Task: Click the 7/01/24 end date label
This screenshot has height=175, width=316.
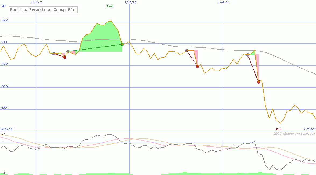Action: (310, 129)
